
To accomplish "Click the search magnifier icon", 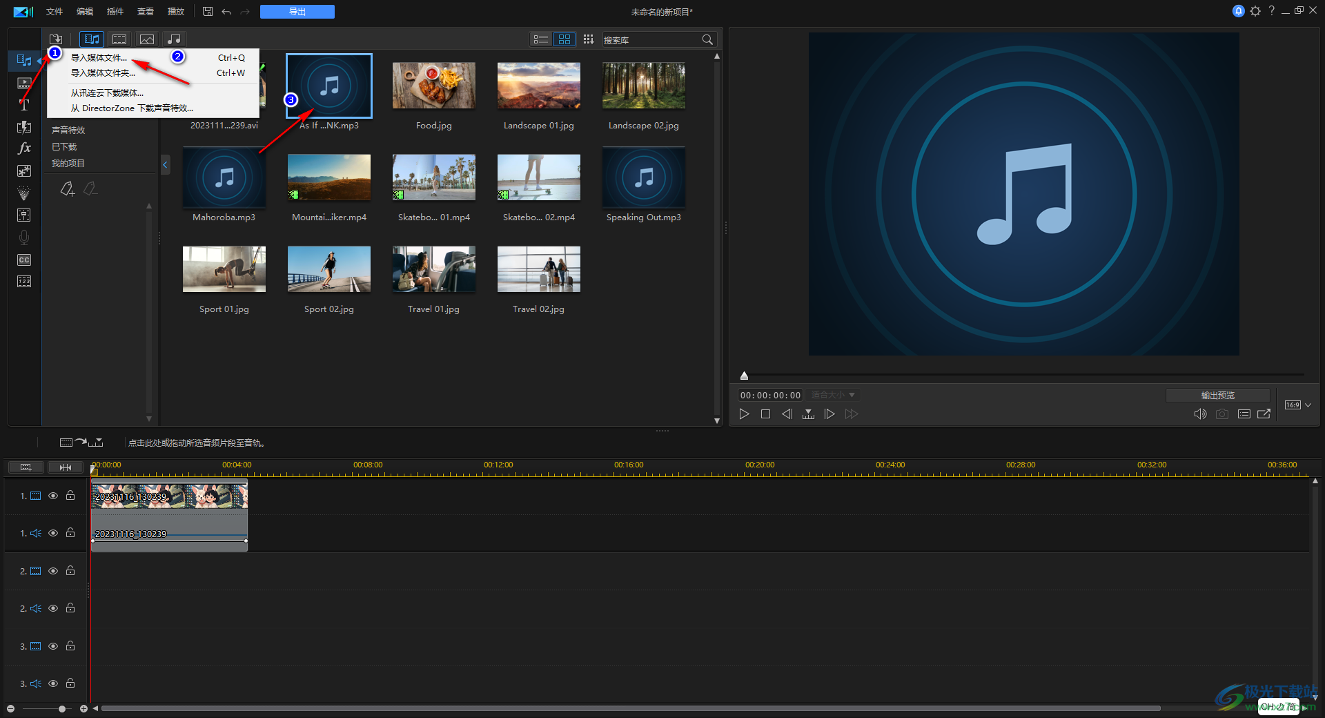I will tap(707, 39).
